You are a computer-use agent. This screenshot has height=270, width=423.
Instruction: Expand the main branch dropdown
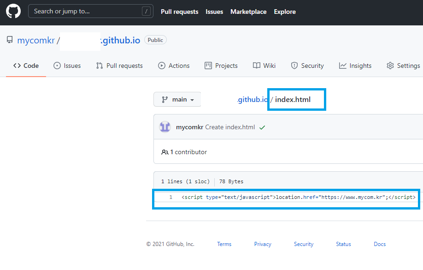pos(177,99)
